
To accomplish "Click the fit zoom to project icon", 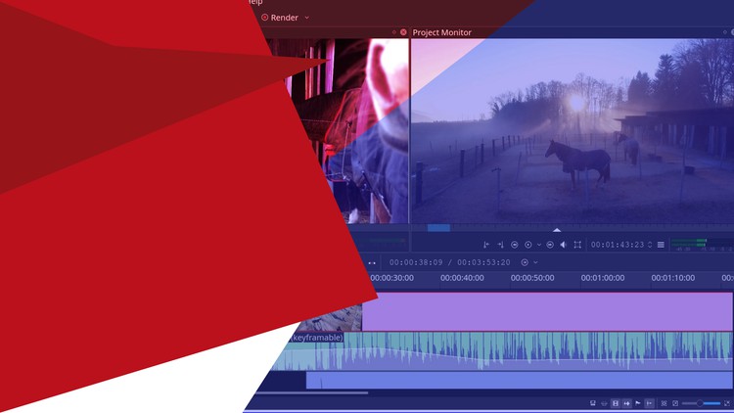I will click(x=664, y=403).
